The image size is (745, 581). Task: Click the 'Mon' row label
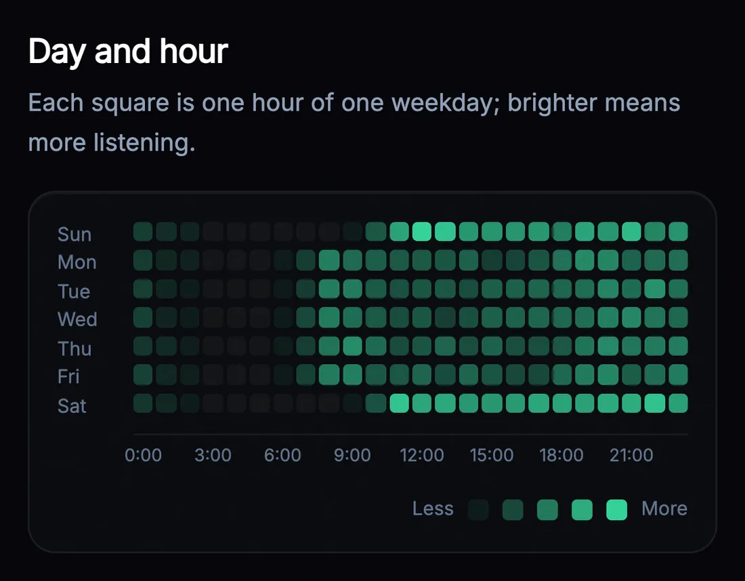[77, 262]
